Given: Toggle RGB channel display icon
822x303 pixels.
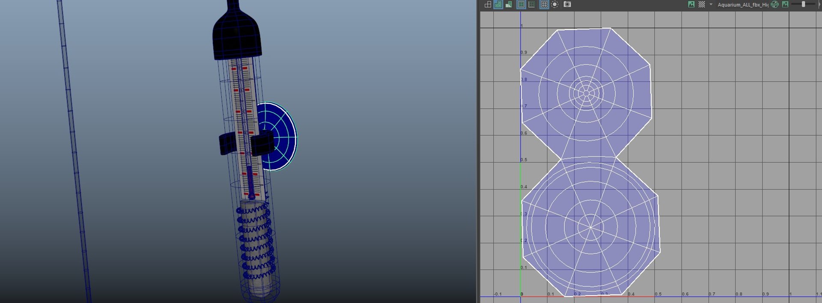Looking at the screenshot, I should tap(775, 4).
